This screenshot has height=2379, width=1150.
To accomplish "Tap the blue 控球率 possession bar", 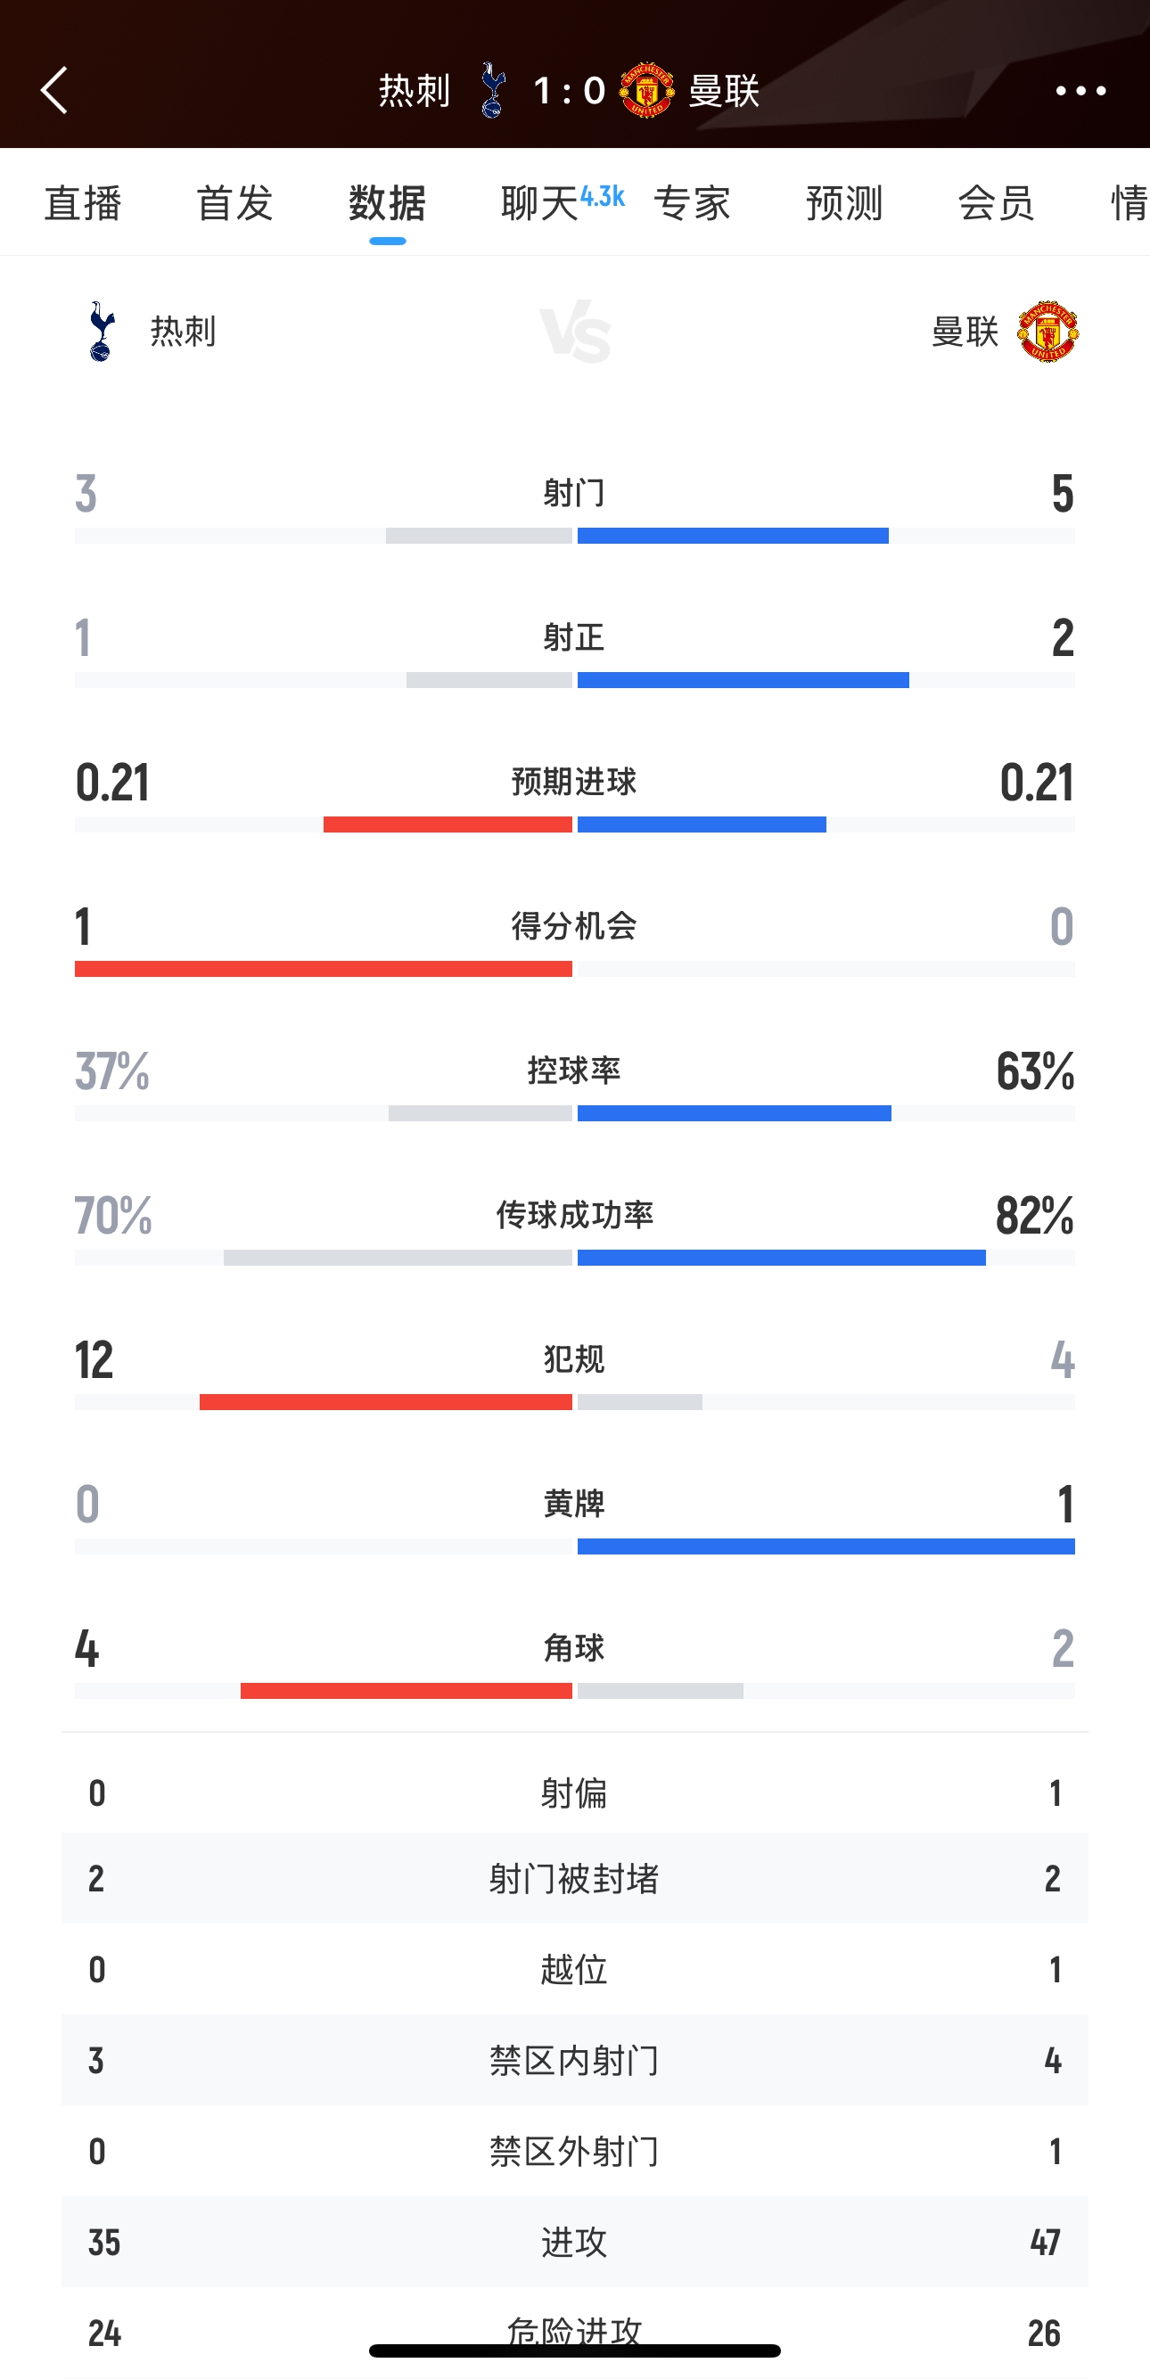I will click(735, 1113).
